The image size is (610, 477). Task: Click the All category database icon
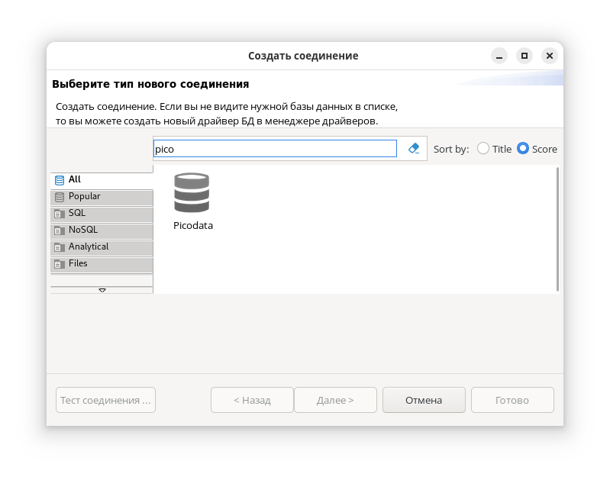pos(60,180)
